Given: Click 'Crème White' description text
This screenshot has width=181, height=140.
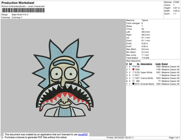Looking at the screenshot, I should pos(147,78).
